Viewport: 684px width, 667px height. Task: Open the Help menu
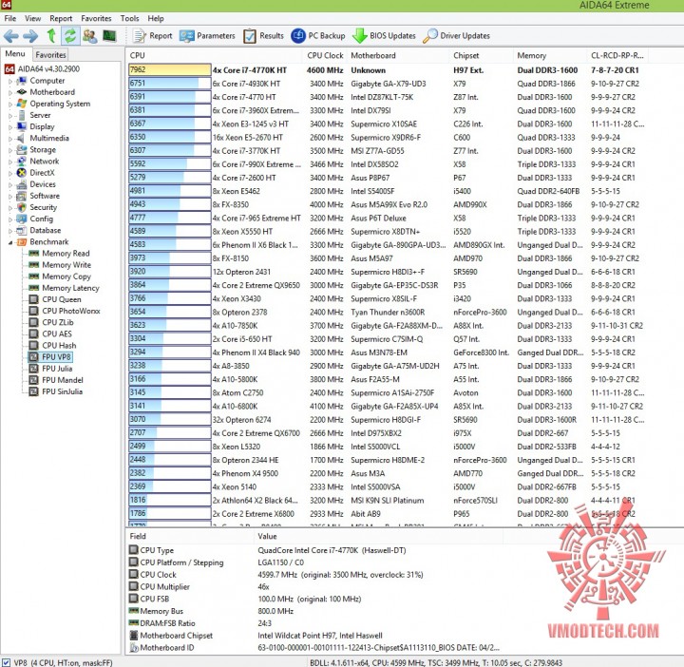pyautogui.click(x=155, y=18)
